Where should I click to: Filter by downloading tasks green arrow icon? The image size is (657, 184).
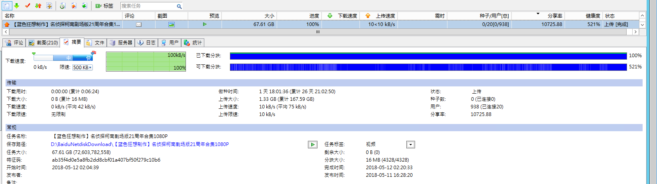click(x=17, y=6)
